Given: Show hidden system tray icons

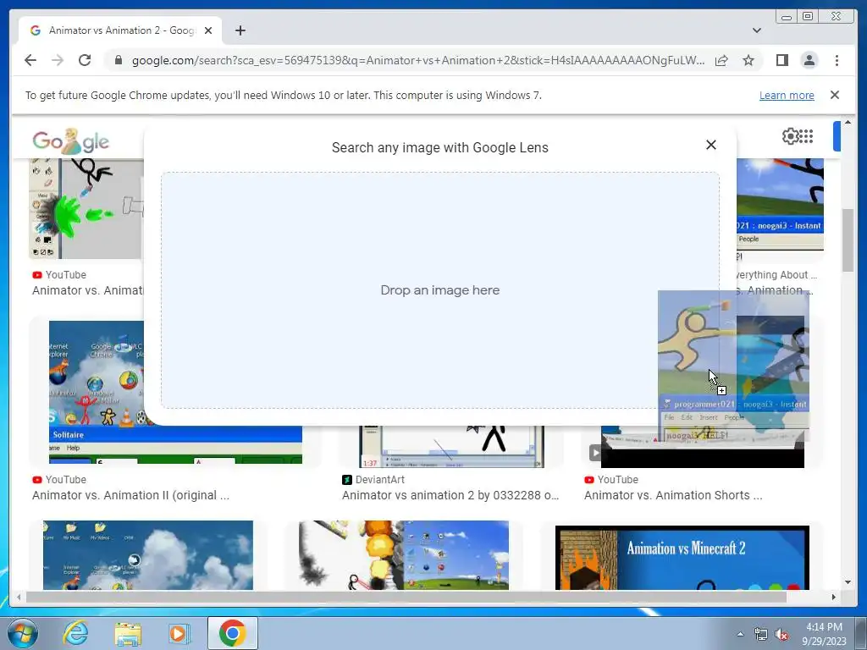Looking at the screenshot, I should point(740,634).
